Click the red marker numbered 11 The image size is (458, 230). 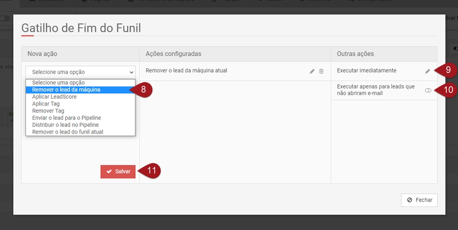tap(151, 171)
